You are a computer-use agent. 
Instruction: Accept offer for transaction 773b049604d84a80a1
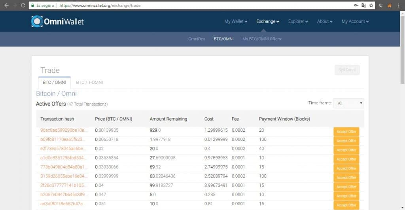[346, 168]
